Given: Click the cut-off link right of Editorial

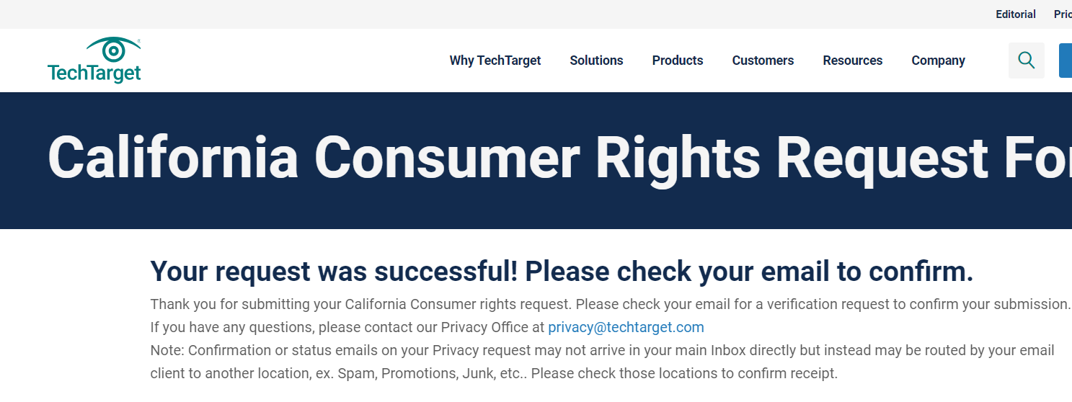Looking at the screenshot, I should coord(1063,14).
